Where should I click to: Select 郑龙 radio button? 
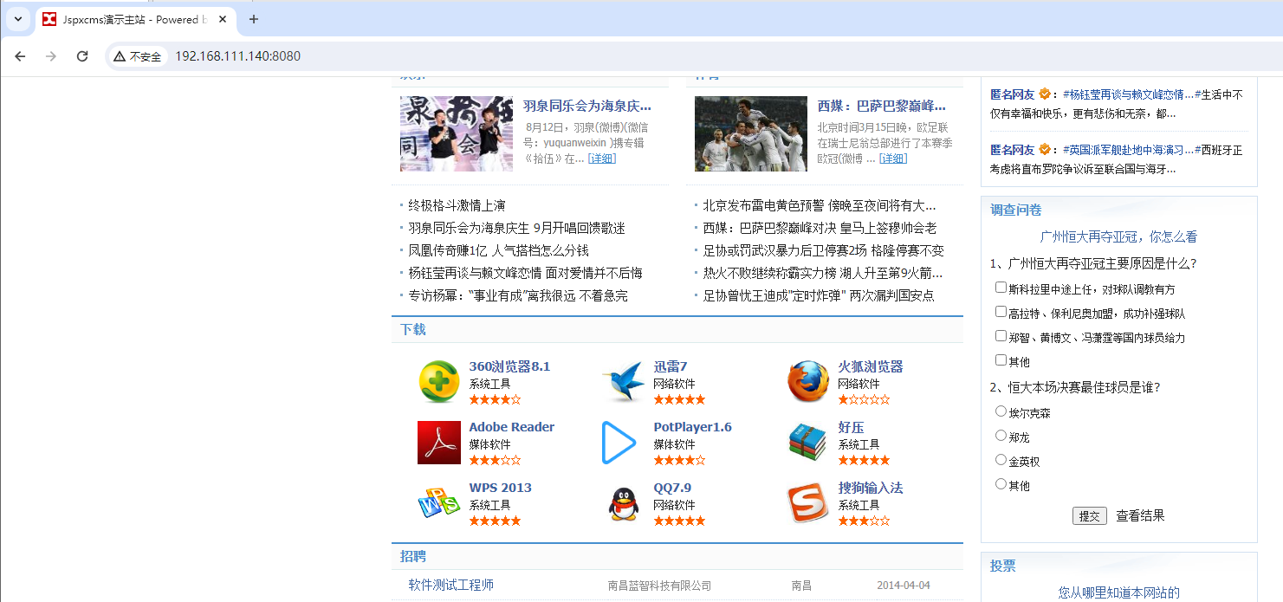[x=1001, y=436]
